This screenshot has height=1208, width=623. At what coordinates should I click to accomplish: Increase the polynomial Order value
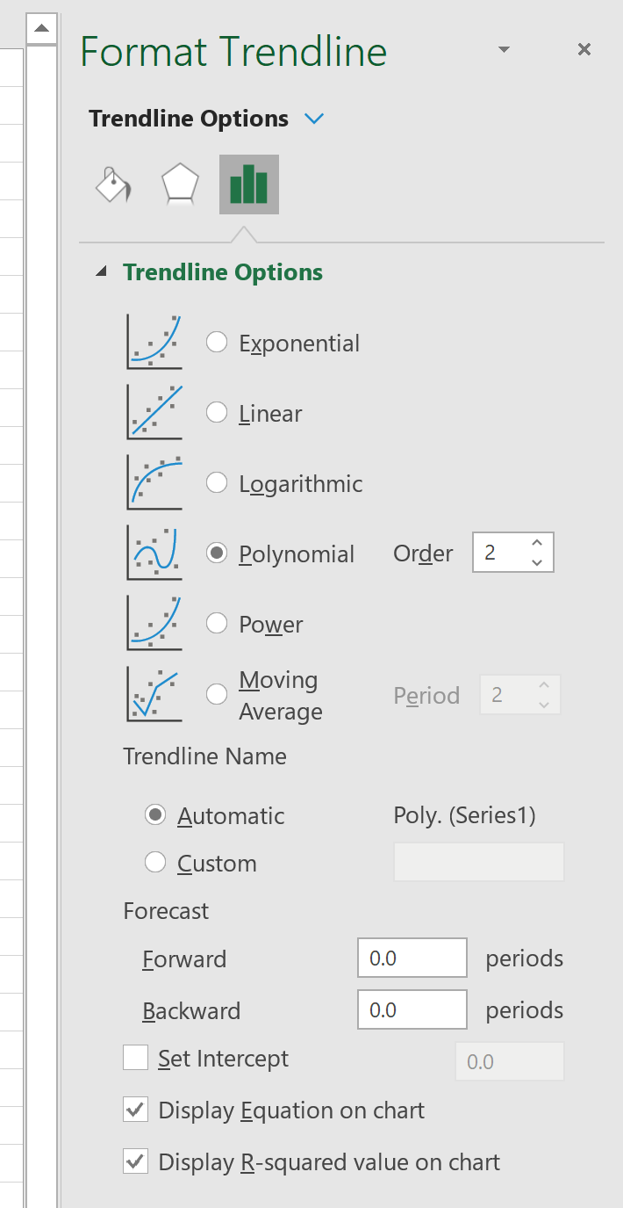(537, 544)
